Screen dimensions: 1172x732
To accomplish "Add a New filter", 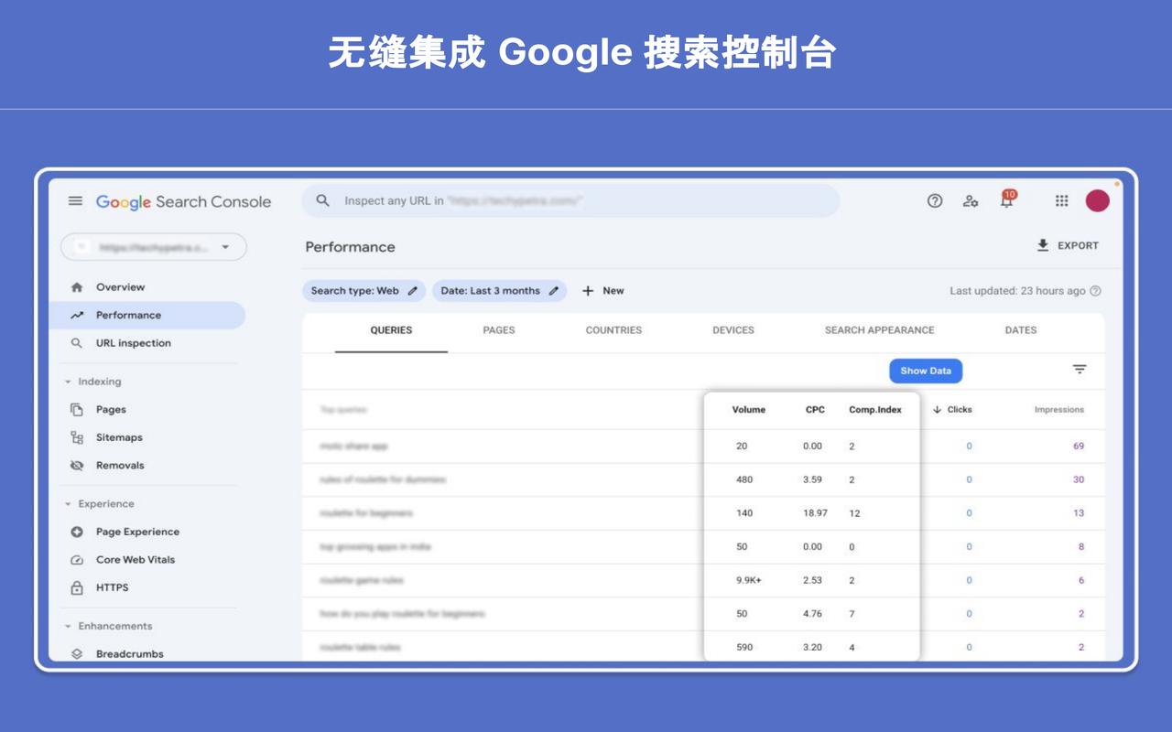I will (x=603, y=291).
